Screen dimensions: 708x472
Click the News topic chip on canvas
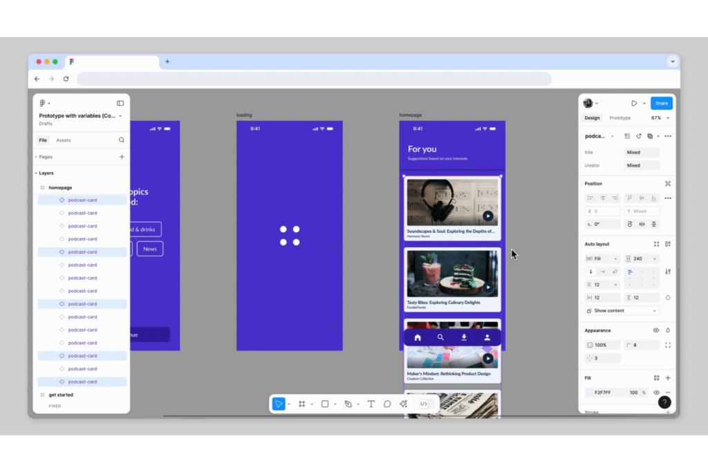click(x=150, y=249)
